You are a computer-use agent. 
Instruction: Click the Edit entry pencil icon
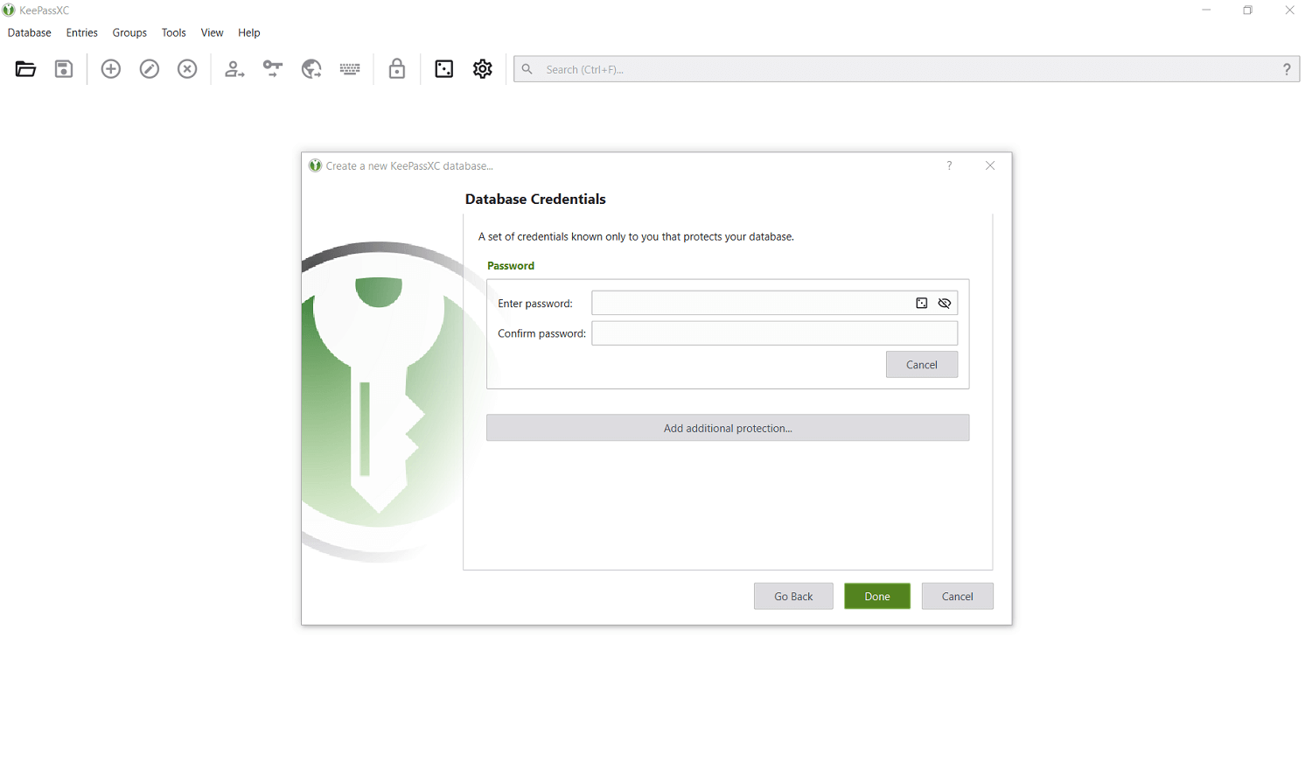click(150, 69)
